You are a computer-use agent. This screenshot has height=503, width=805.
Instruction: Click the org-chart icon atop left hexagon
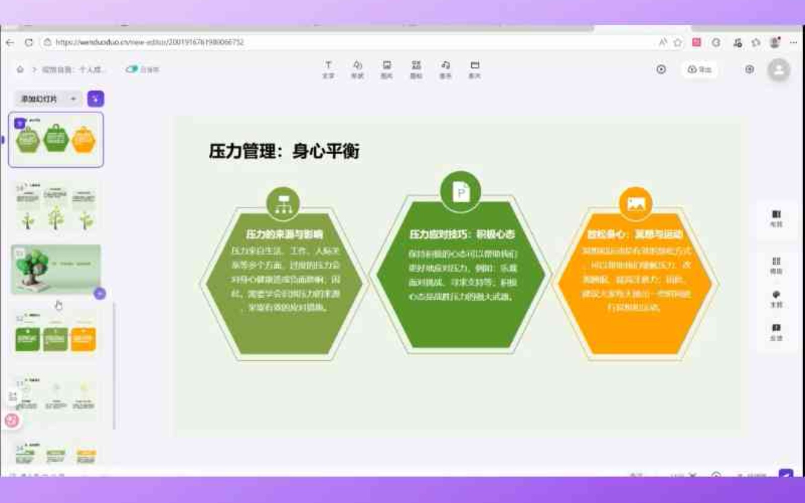pos(283,203)
